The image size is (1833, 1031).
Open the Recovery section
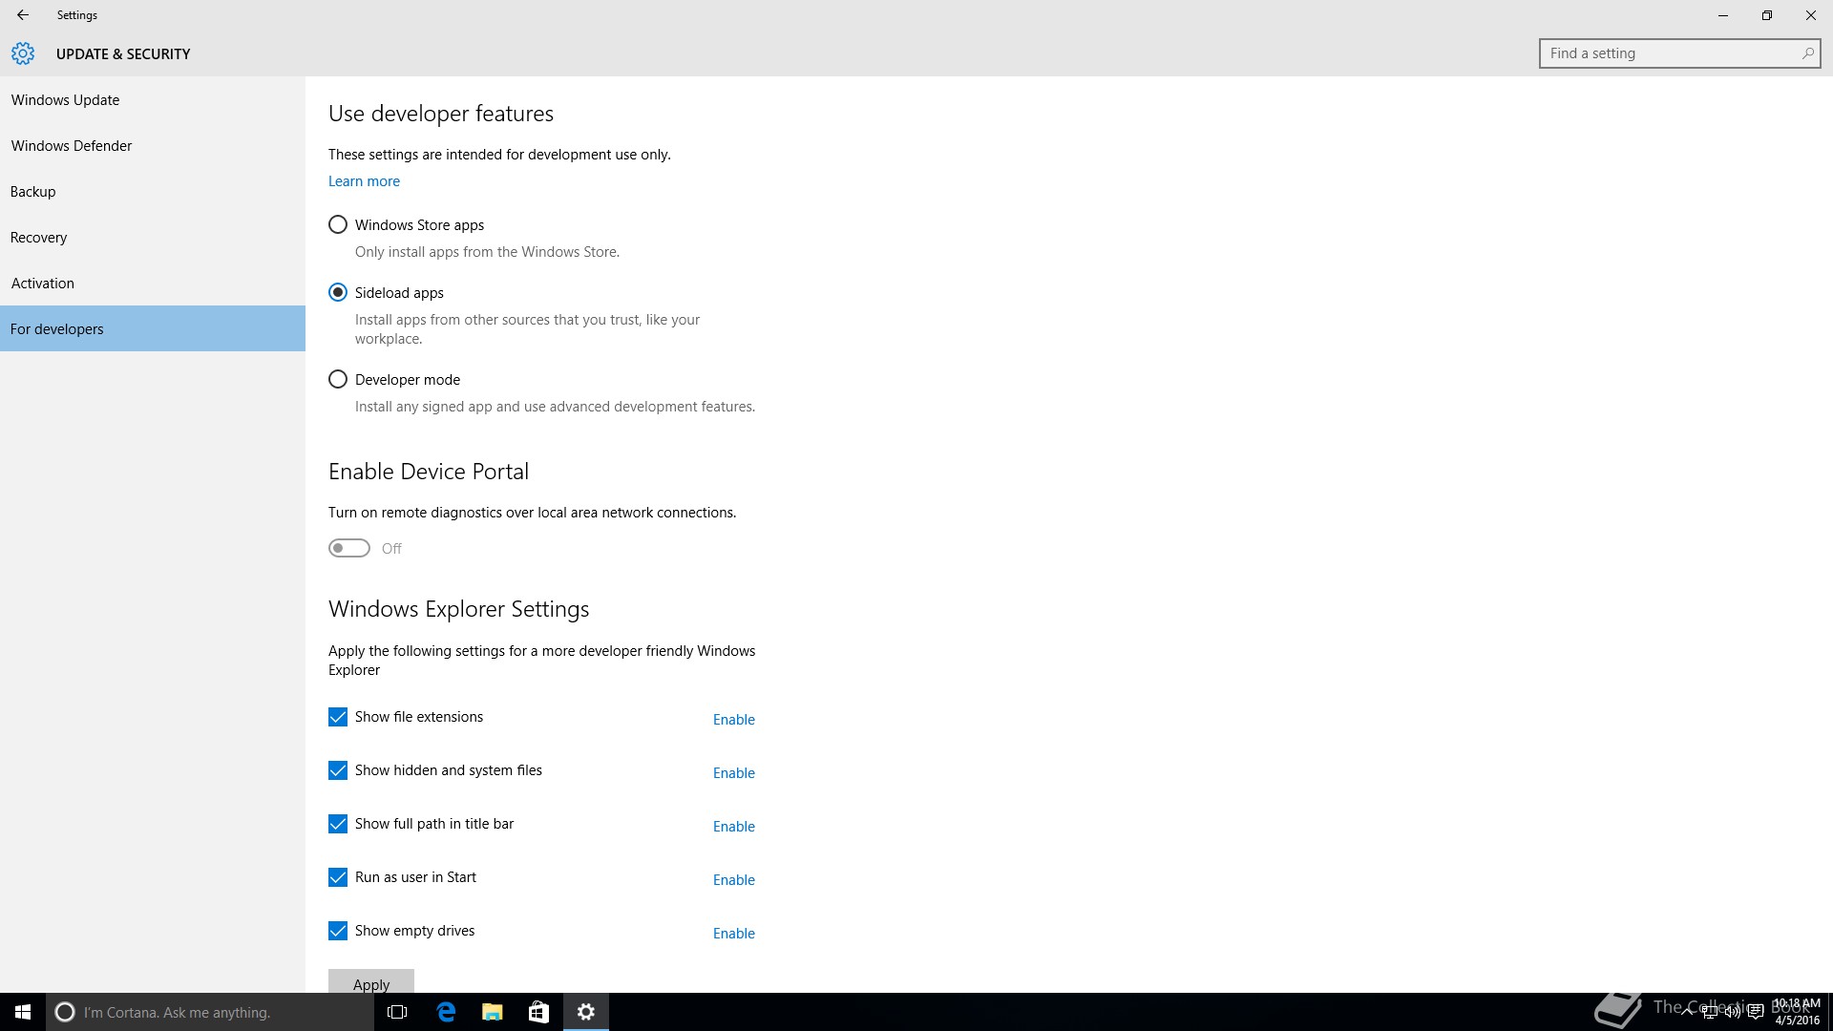pos(153,238)
